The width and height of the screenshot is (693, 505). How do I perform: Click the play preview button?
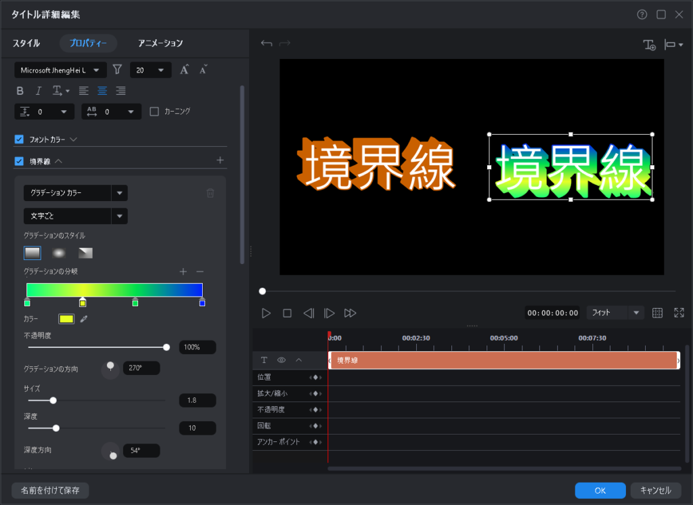pos(267,313)
